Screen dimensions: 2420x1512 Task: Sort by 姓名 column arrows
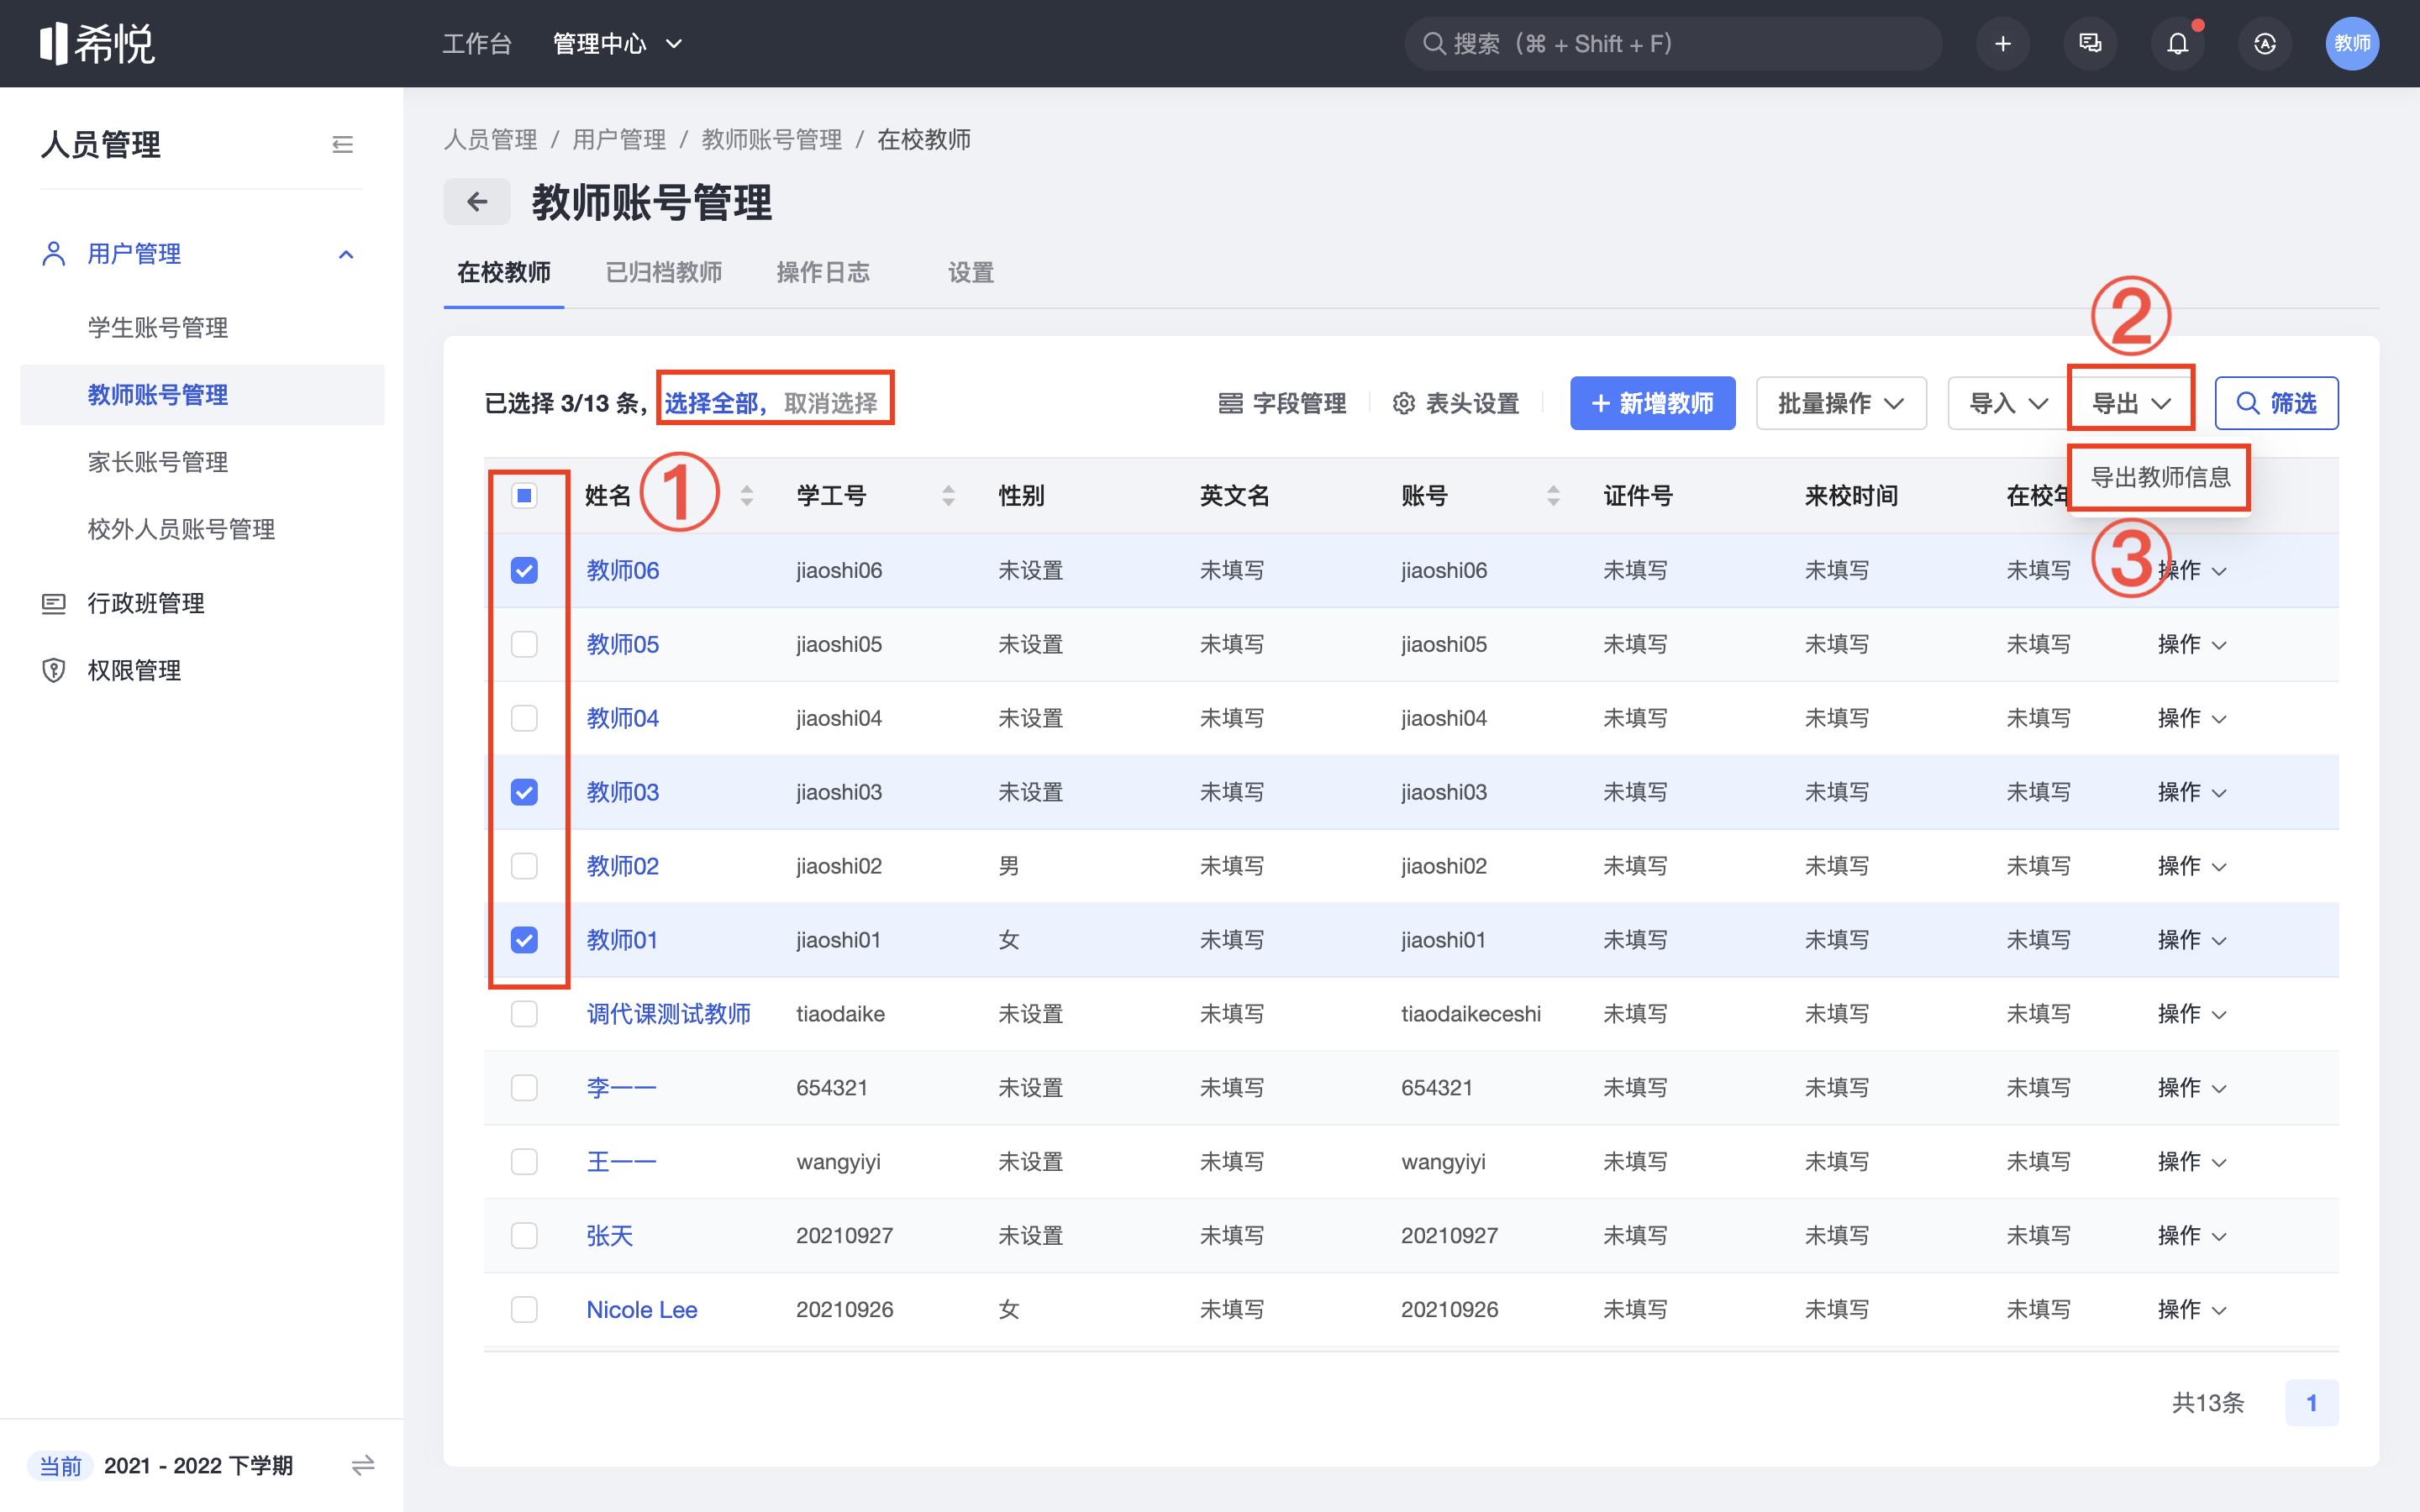(747, 495)
